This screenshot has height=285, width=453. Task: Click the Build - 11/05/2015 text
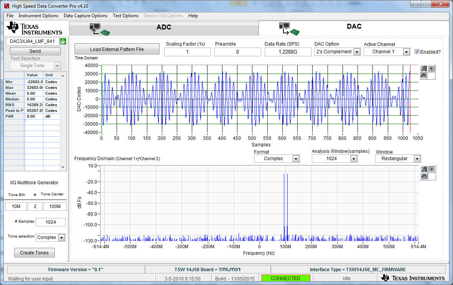pos(235,278)
